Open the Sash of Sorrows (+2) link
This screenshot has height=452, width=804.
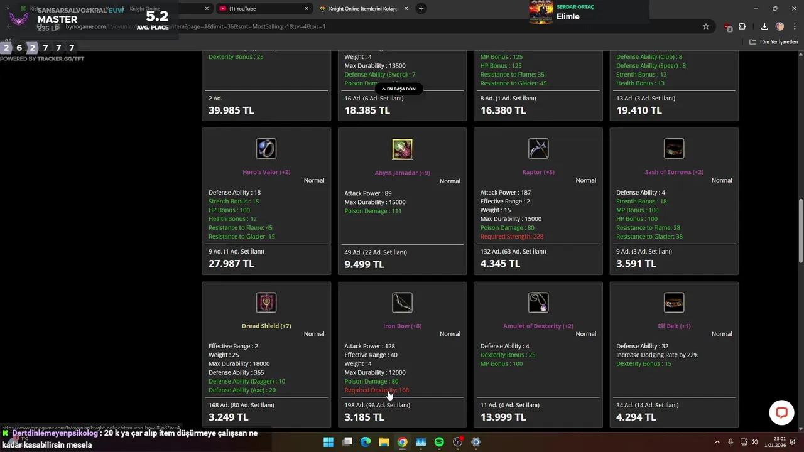(x=674, y=172)
